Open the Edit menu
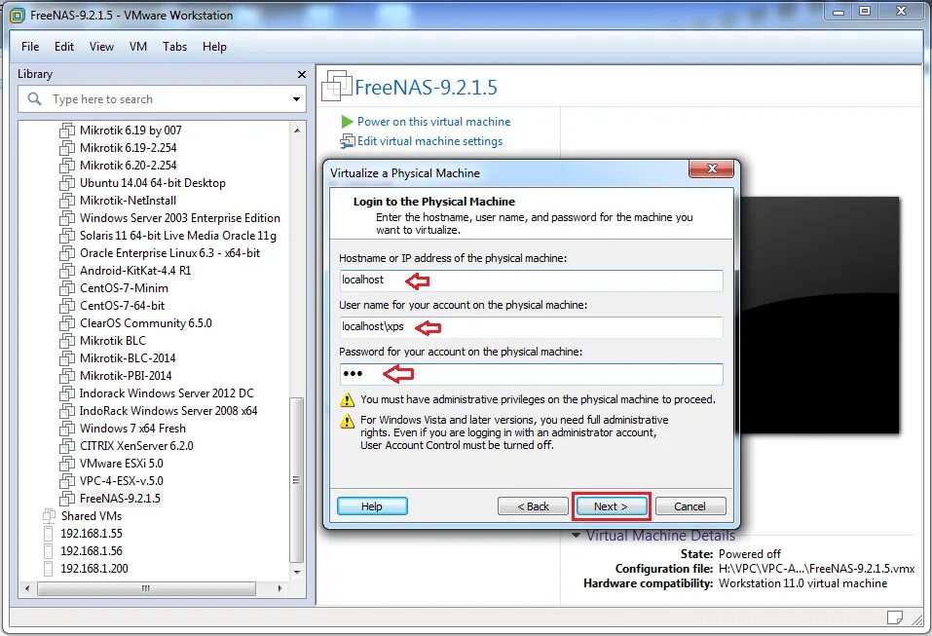This screenshot has height=636, width=932. 63,47
